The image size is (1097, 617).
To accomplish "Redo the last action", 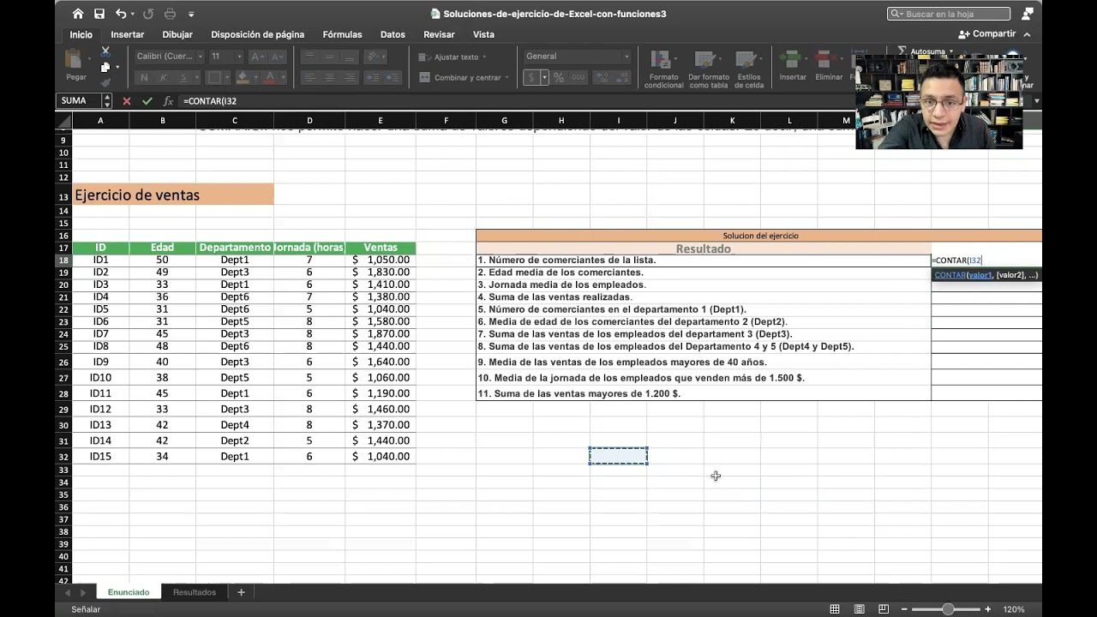I will click(x=150, y=14).
